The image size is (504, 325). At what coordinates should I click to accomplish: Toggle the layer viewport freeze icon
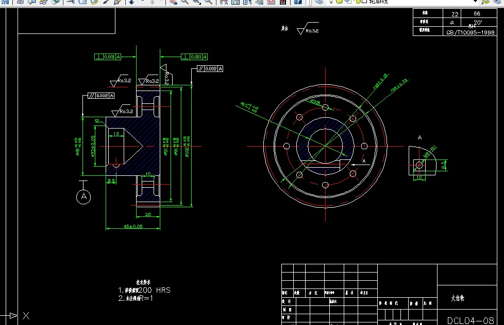(348, 2)
